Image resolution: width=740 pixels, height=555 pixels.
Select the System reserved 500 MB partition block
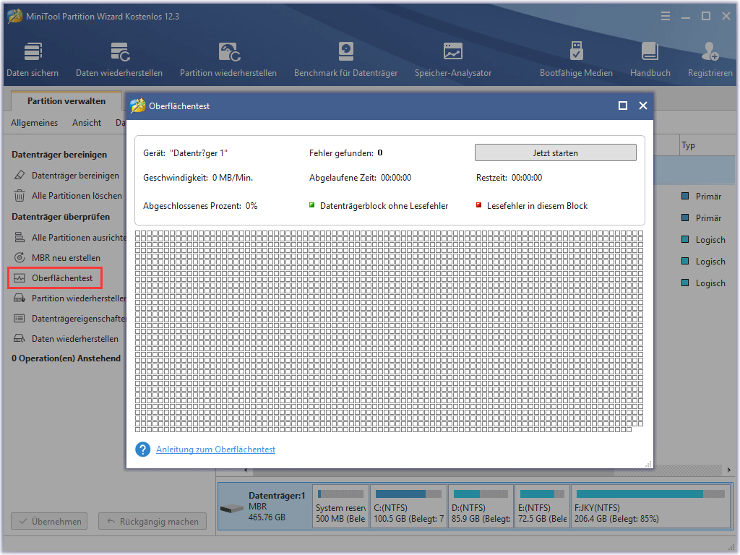pyautogui.click(x=341, y=507)
